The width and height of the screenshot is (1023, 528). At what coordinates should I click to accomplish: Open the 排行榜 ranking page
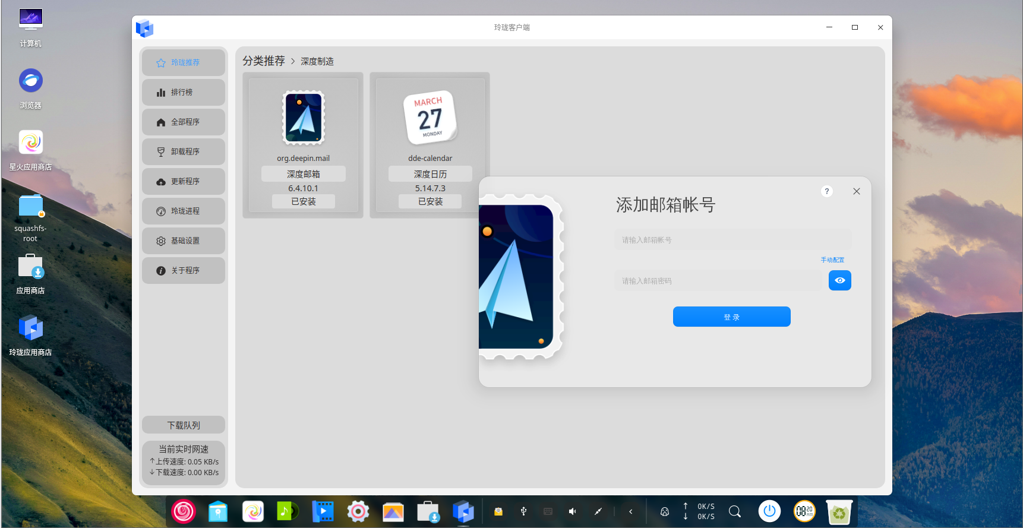pyautogui.click(x=184, y=92)
